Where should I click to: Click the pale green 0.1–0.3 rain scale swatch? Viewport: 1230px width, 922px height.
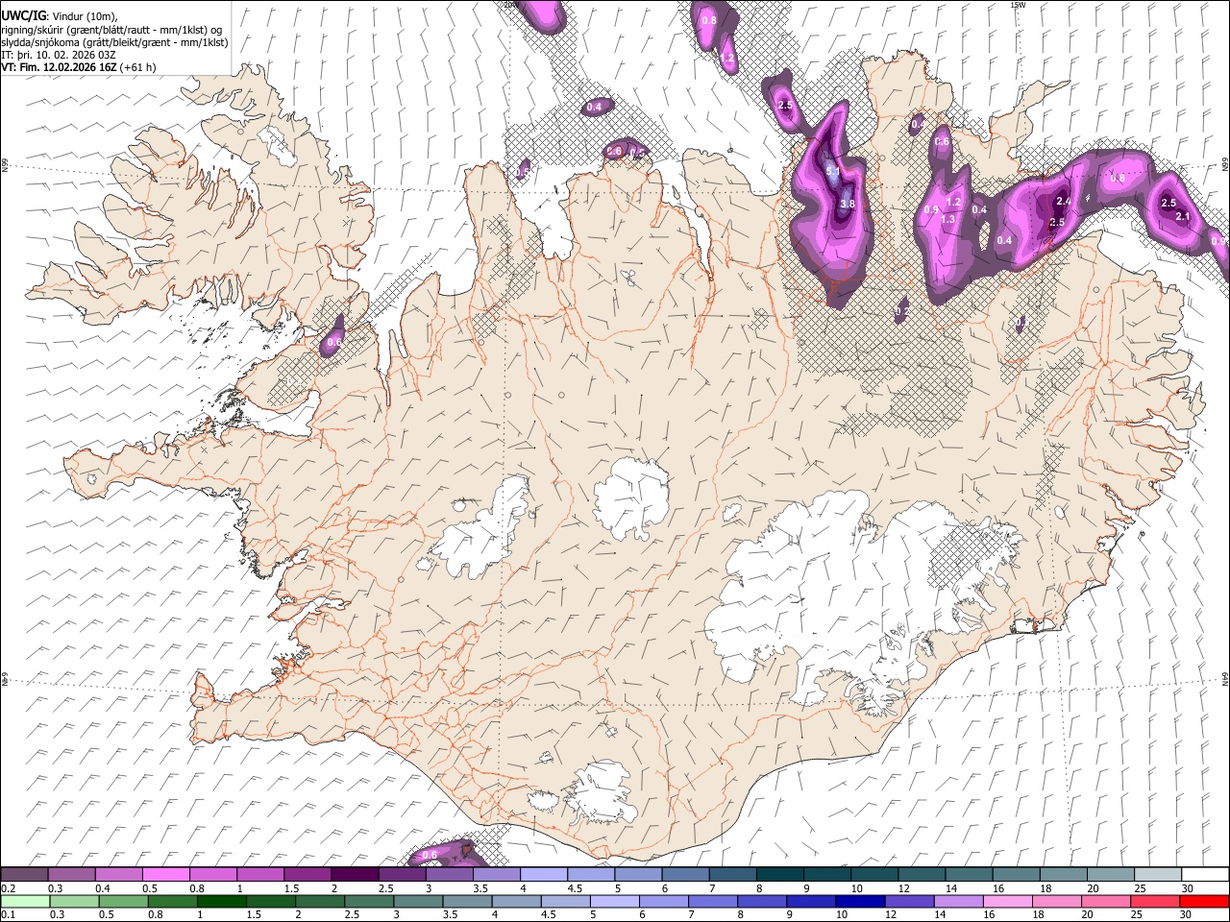tap(25, 901)
